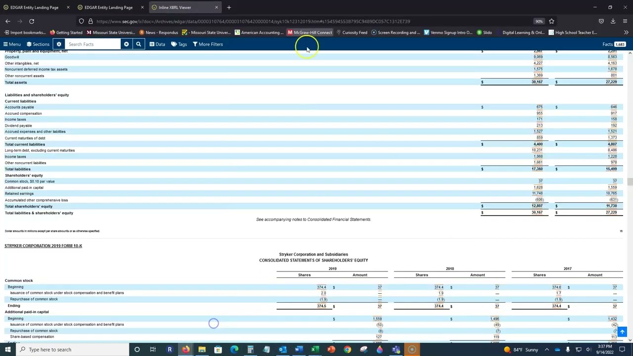Reload the current page
633x356 pixels.
pyautogui.click(x=32, y=21)
